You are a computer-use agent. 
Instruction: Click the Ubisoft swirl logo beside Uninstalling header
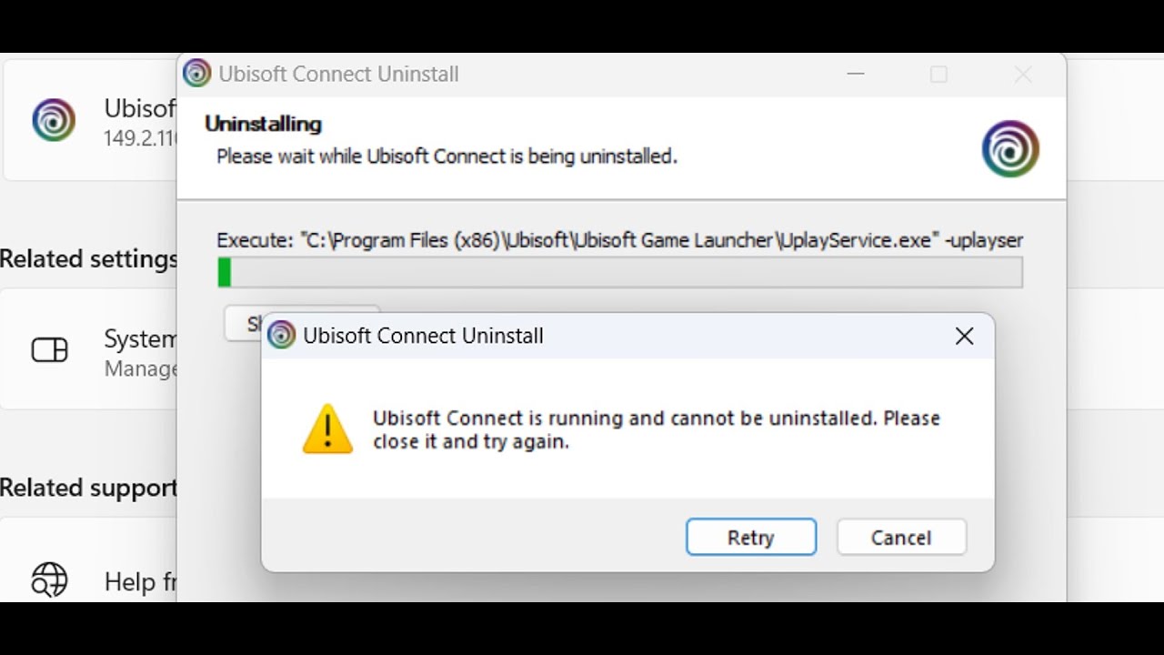1010,149
